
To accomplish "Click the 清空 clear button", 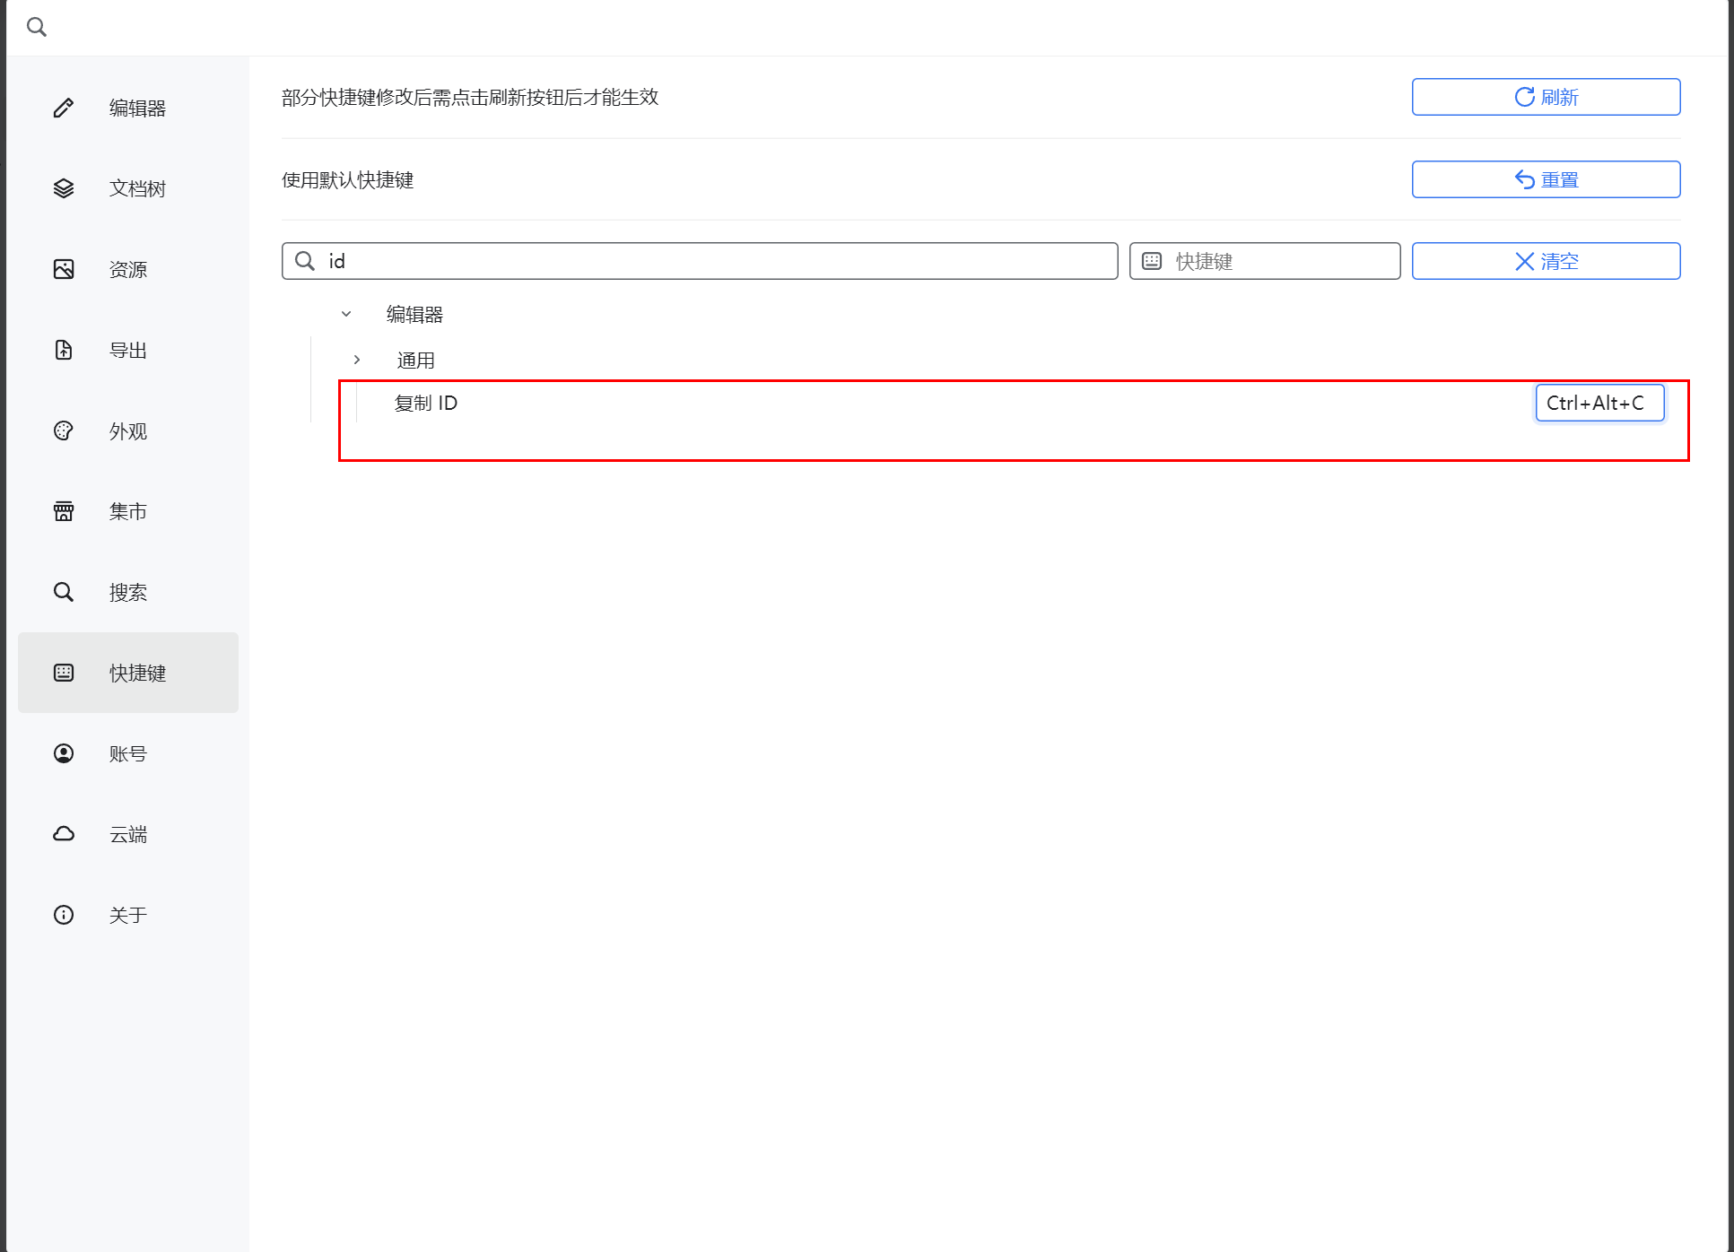I will (1546, 261).
